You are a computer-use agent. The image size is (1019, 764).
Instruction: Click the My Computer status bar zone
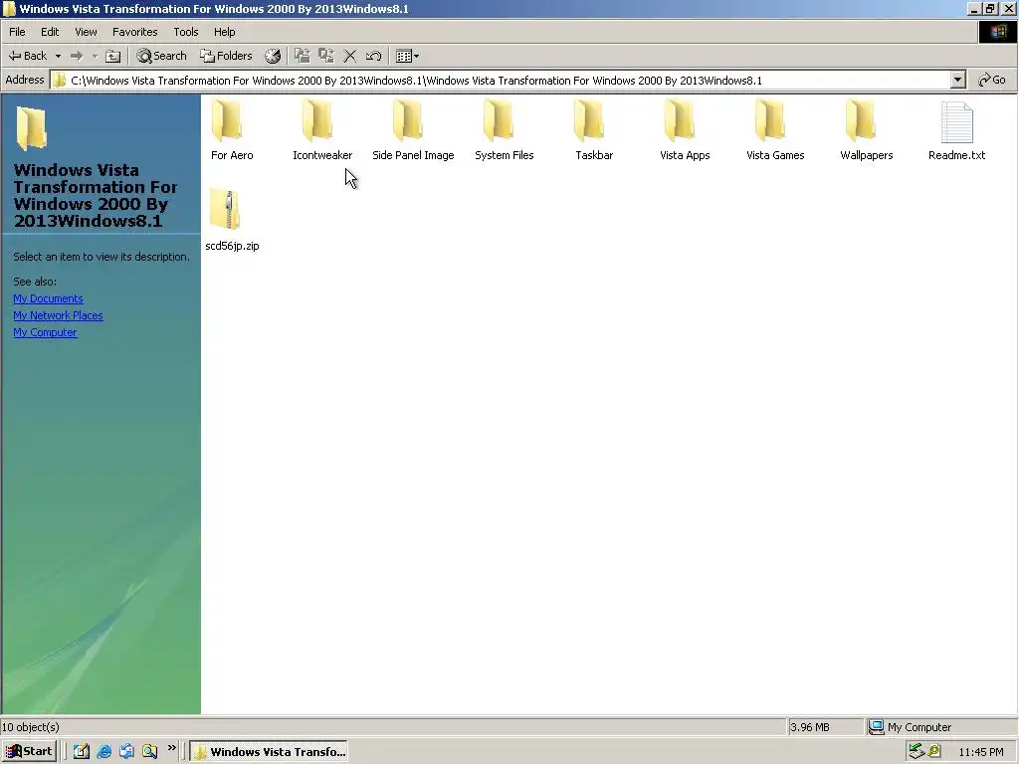(x=941, y=727)
